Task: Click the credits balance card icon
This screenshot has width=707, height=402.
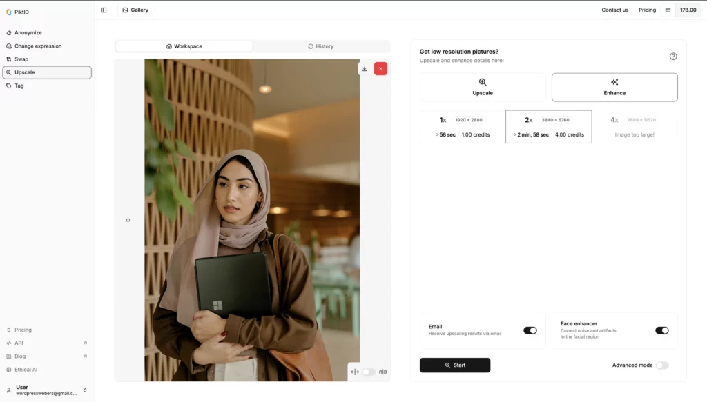Action: [x=668, y=10]
